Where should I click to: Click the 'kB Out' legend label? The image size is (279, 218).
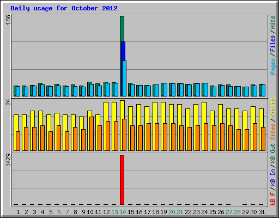[x=273, y=154]
